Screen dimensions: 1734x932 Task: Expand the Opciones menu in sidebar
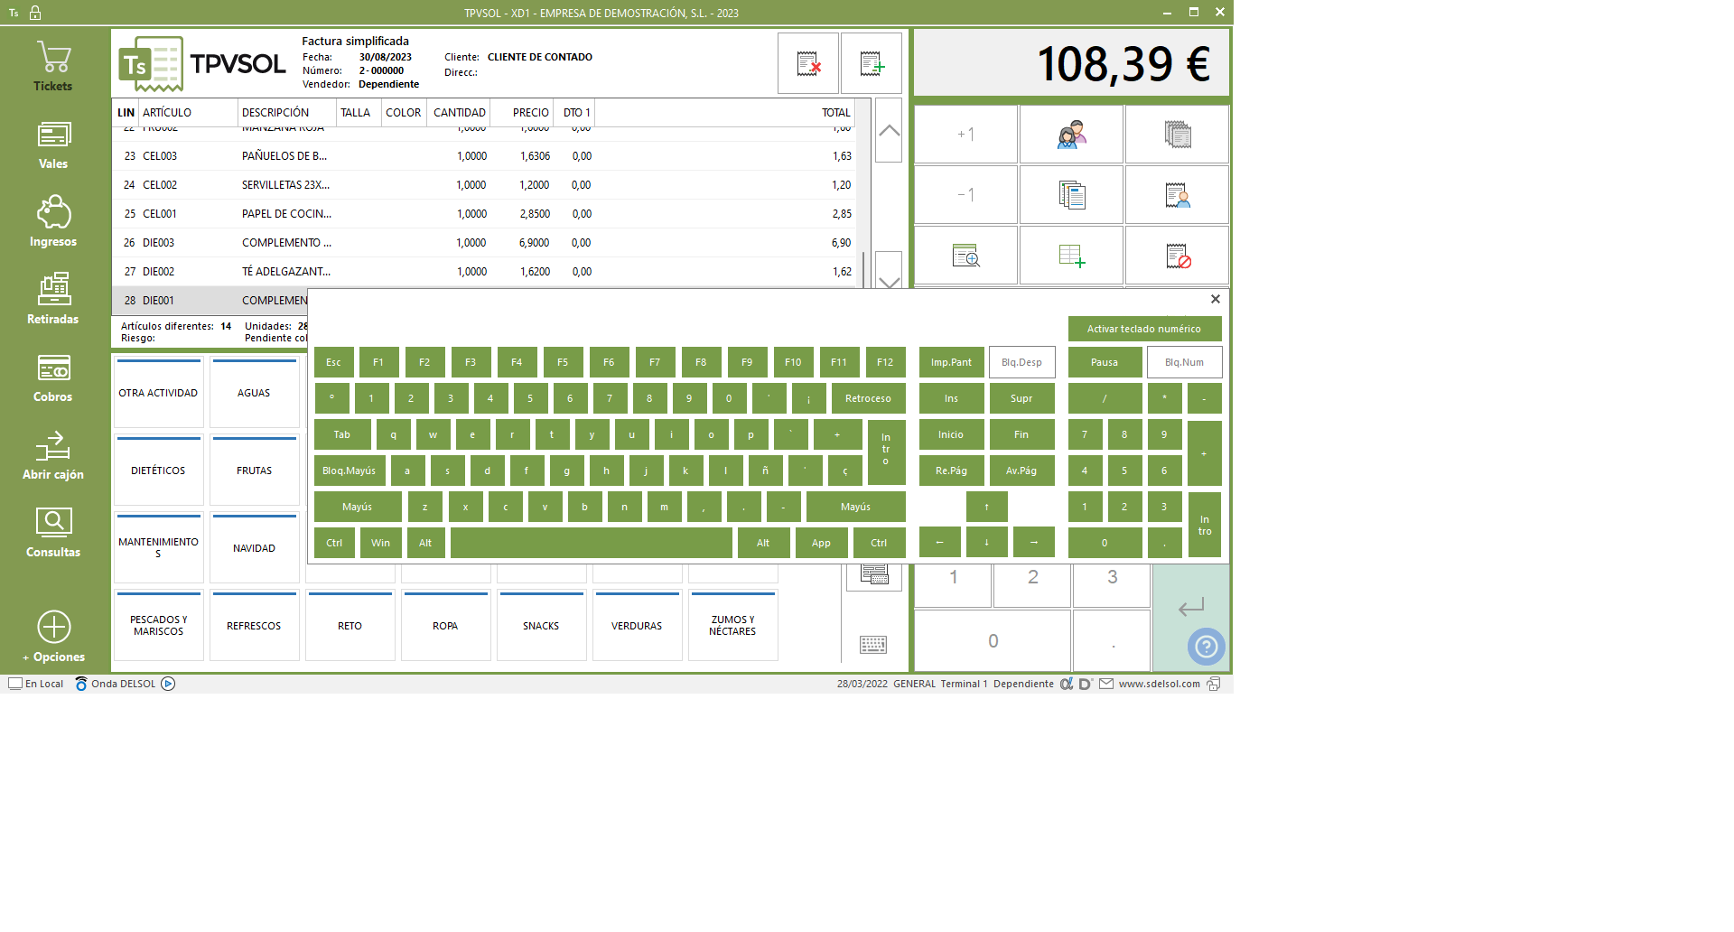(x=53, y=637)
